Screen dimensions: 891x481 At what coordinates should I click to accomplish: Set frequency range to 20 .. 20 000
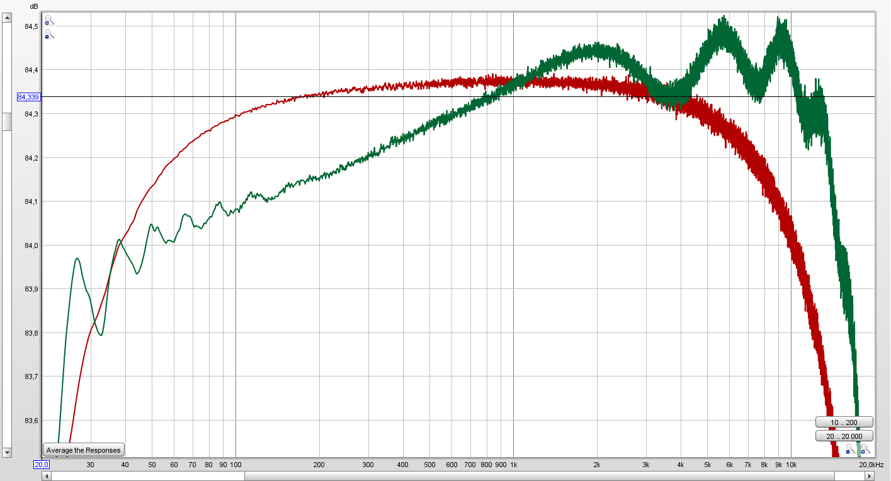(844, 436)
